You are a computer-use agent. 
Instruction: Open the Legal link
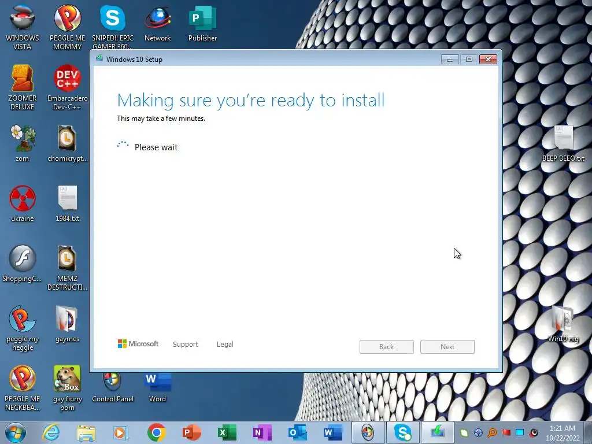pyautogui.click(x=225, y=345)
